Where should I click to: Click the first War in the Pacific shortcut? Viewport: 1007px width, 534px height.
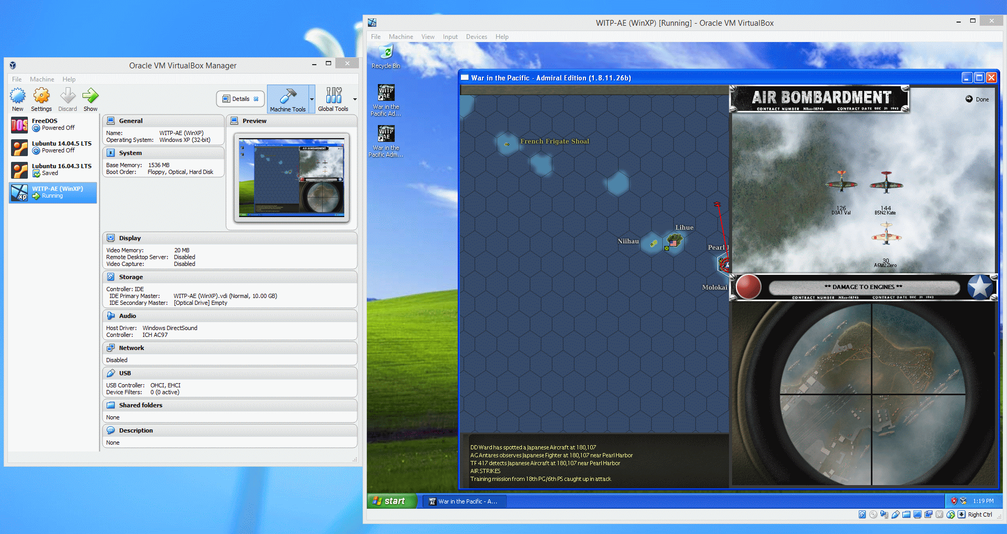coord(386,100)
